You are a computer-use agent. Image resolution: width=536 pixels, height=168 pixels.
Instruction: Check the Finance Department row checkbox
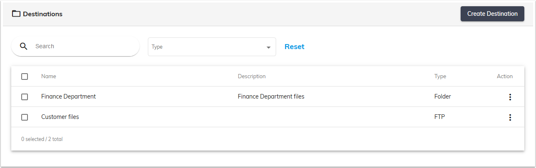click(25, 97)
